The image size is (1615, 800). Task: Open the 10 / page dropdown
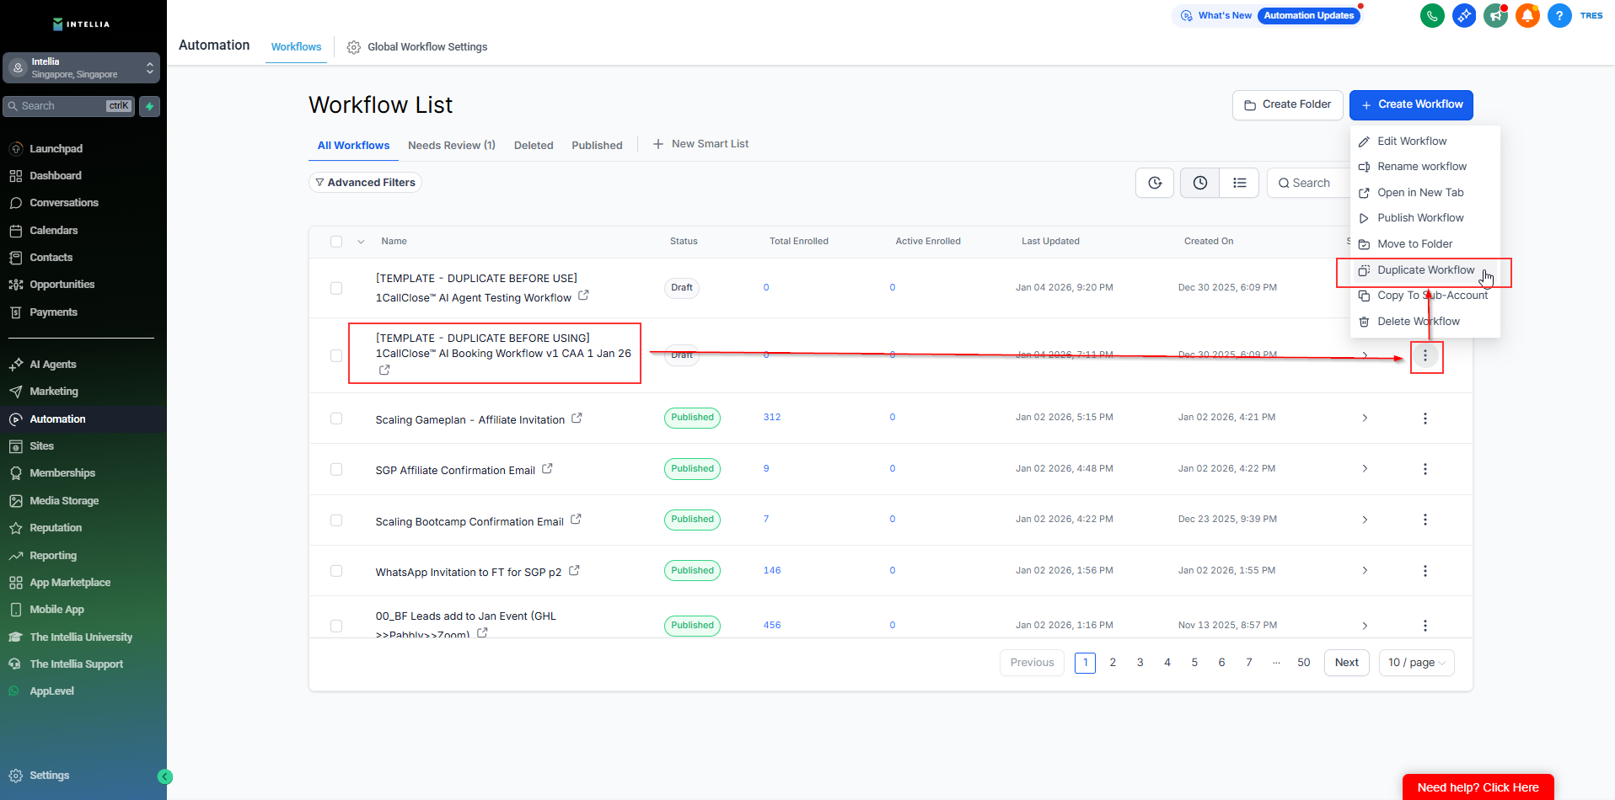pyautogui.click(x=1416, y=663)
